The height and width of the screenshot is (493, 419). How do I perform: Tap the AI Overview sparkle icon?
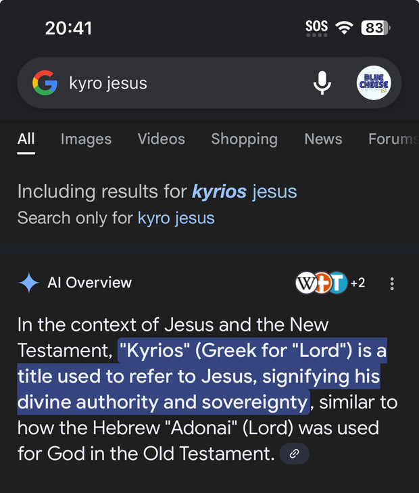pos(29,283)
